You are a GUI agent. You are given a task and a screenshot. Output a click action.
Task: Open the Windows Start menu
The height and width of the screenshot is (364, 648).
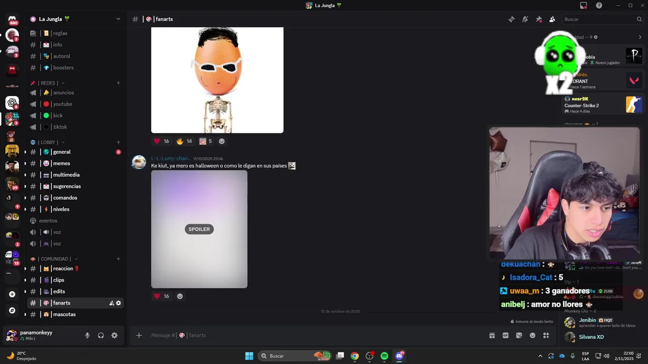[249, 356]
